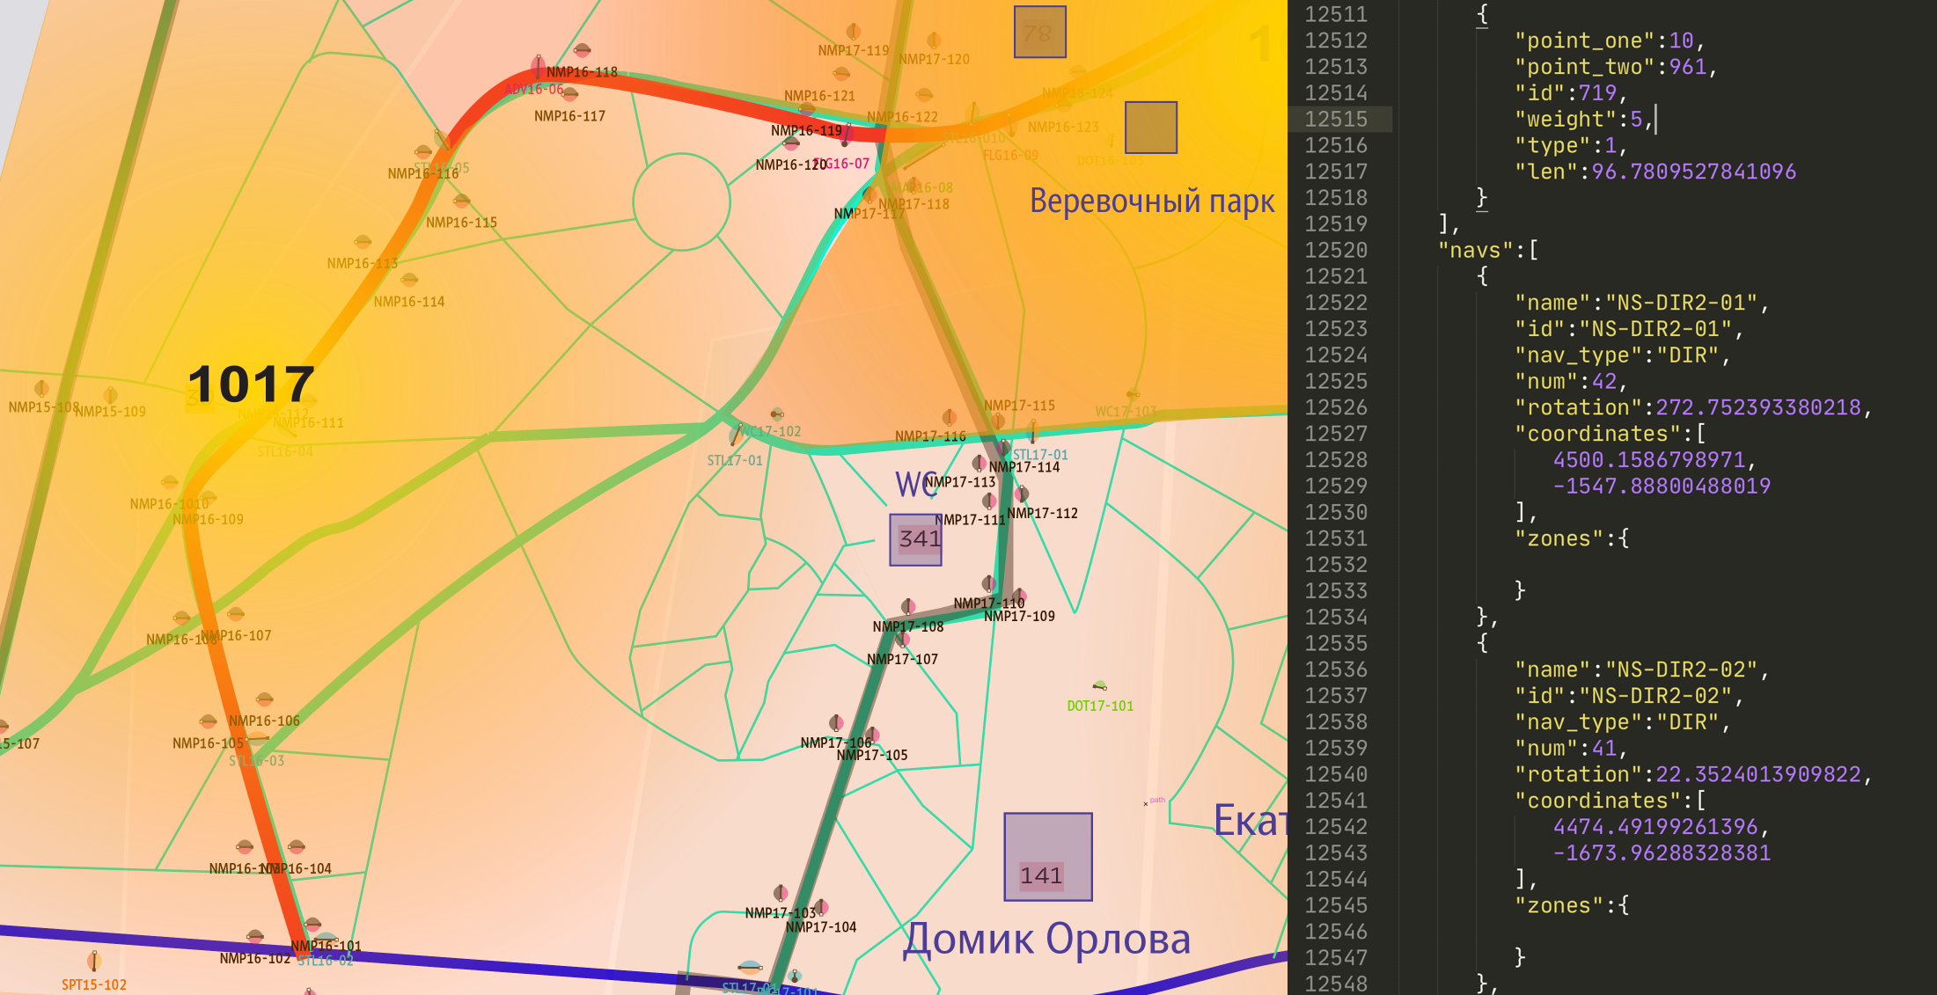Screen dimensions: 1937x995
Task: Click the NMP16-106 orange marker
Action: click(264, 700)
